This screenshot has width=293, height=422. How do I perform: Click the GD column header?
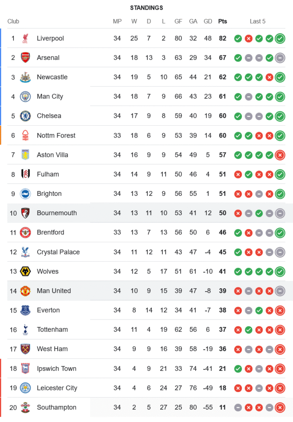click(208, 22)
